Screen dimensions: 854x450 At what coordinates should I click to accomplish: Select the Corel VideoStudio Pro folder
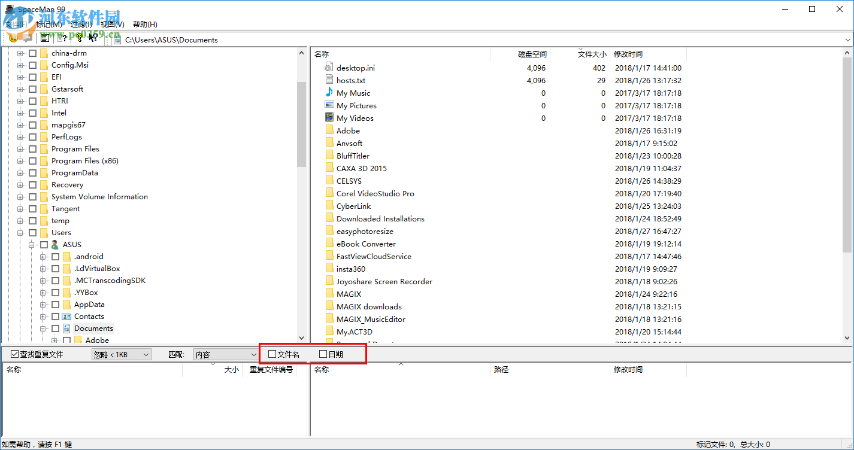pos(375,193)
